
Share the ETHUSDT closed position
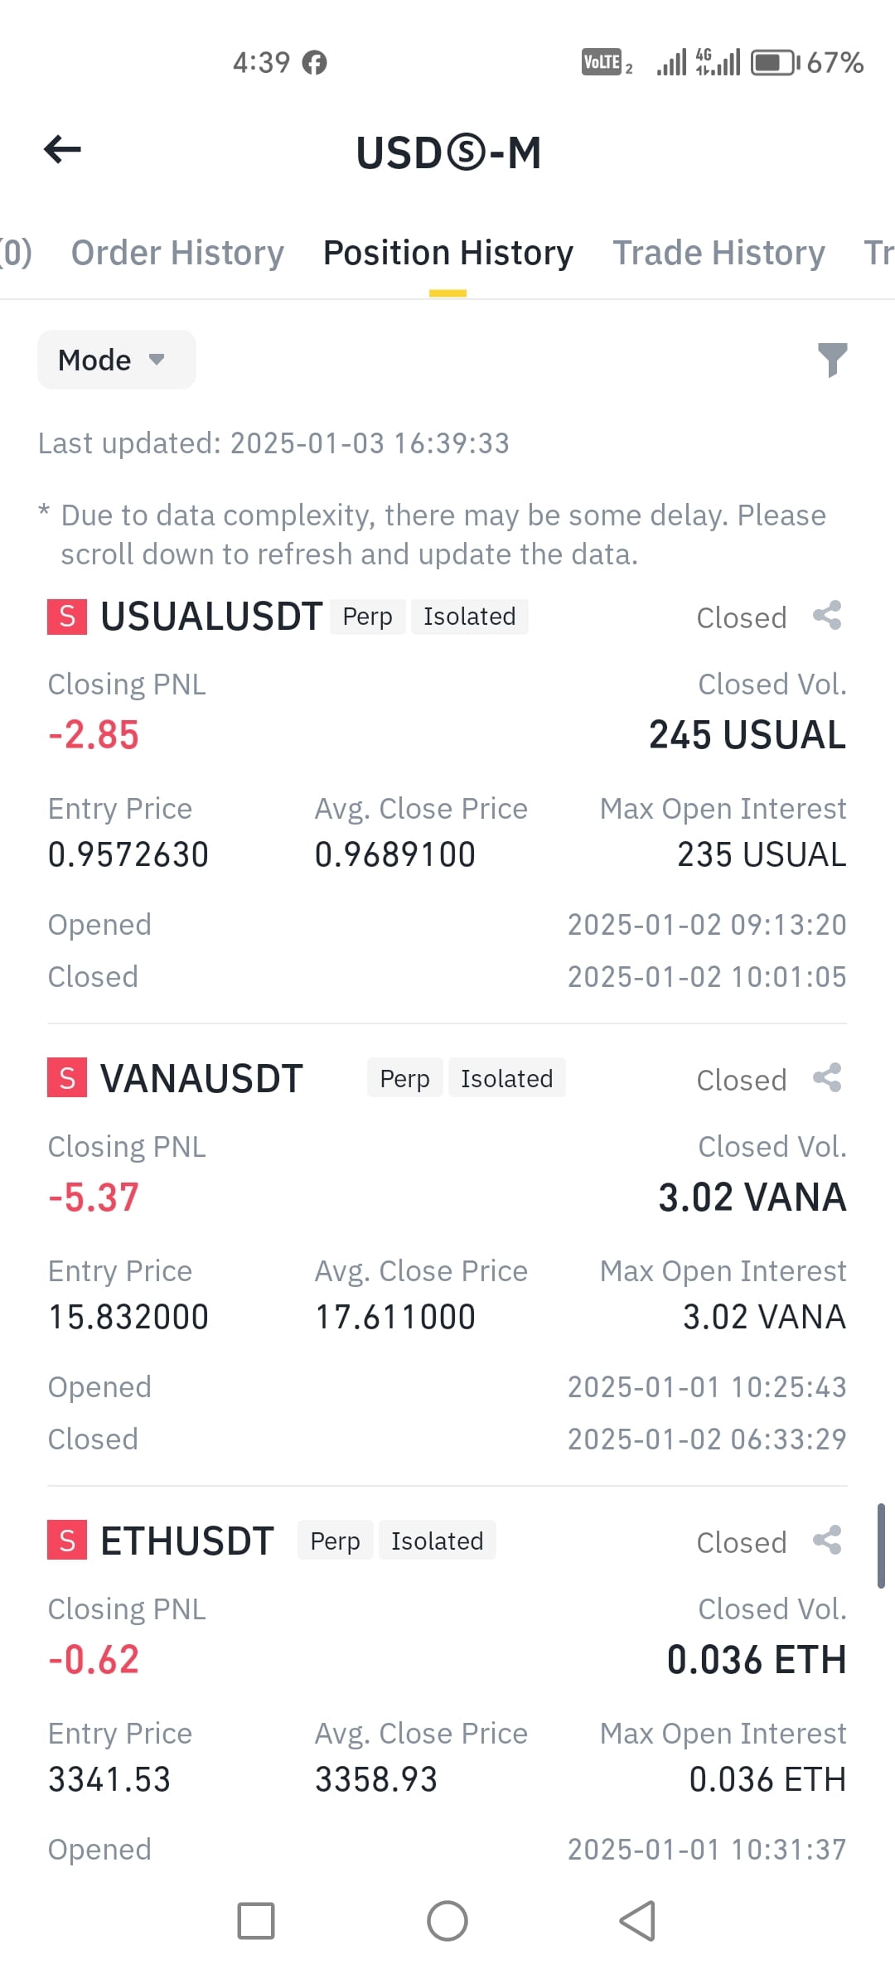pos(827,1541)
